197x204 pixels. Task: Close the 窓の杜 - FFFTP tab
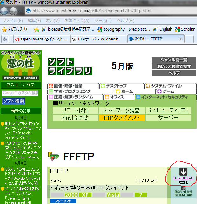(x=180, y=39)
